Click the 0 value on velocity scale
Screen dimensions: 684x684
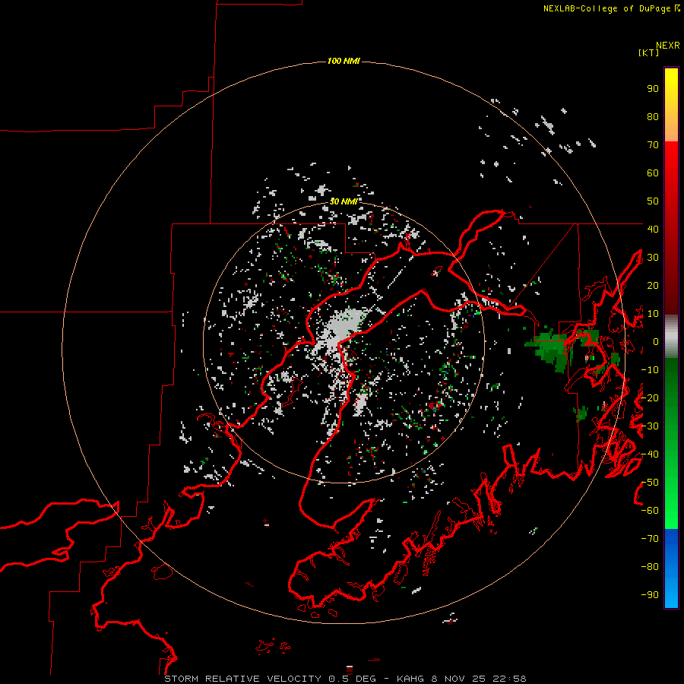point(656,342)
